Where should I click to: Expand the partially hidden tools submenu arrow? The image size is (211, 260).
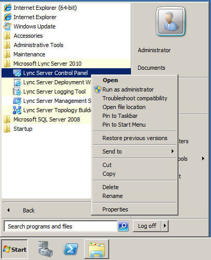coord(203,159)
